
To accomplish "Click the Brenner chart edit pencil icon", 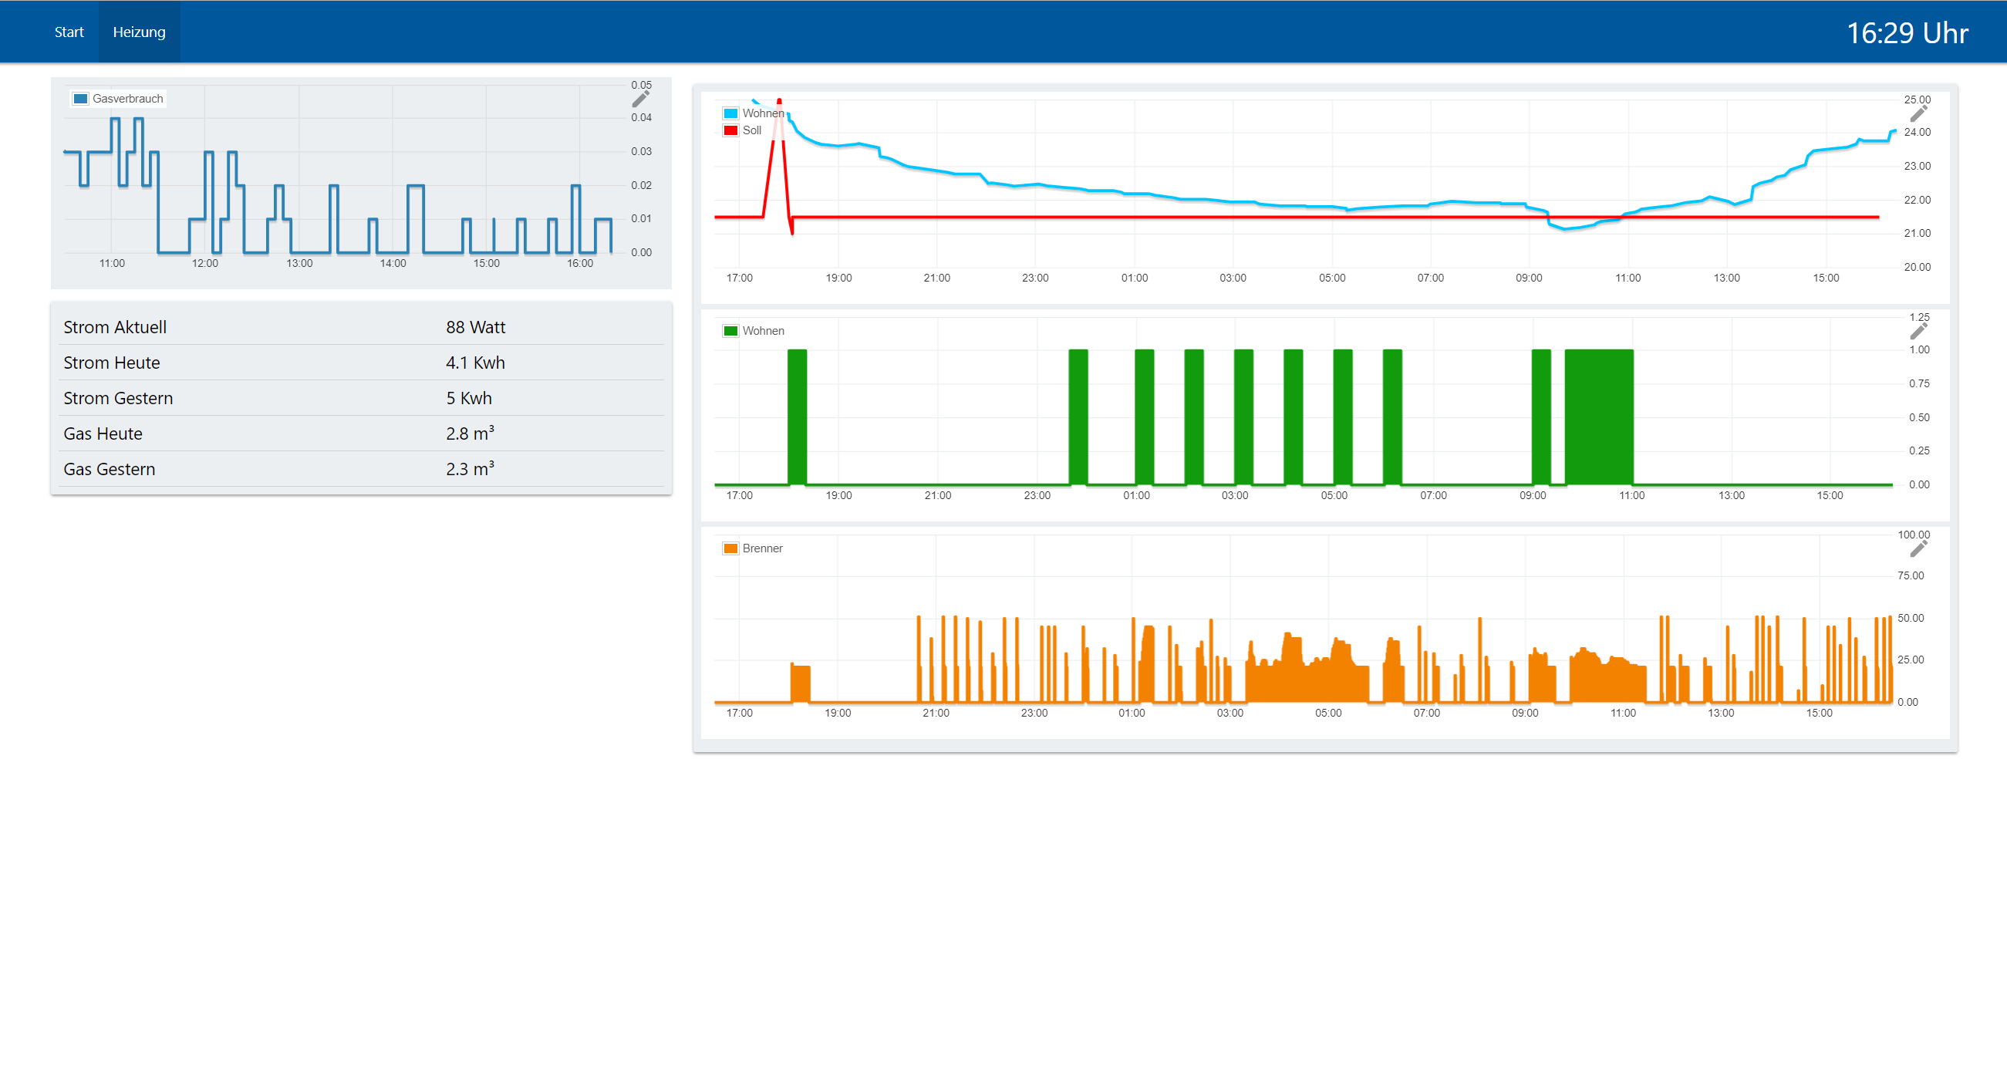I will [1918, 549].
